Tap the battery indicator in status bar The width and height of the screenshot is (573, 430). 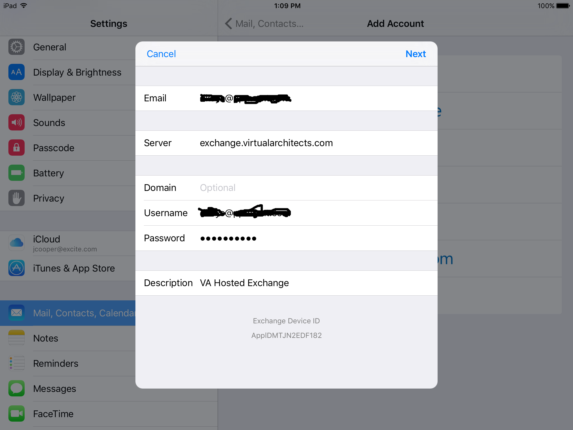tap(563, 6)
